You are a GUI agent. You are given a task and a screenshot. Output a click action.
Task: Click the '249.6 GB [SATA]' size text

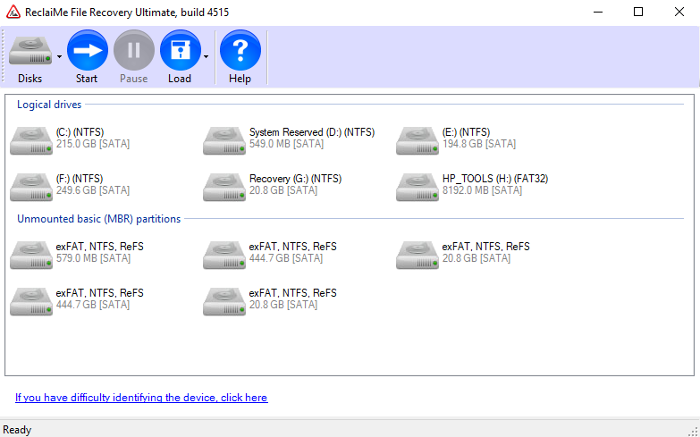[93, 190]
